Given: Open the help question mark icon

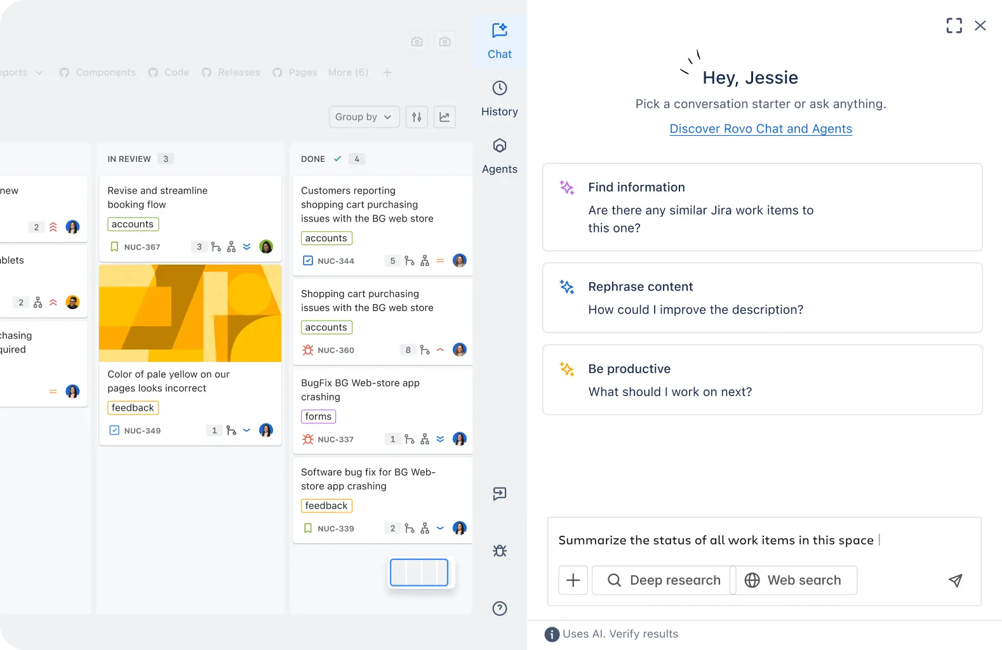Looking at the screenshot, I should click(x=500, y=608).
